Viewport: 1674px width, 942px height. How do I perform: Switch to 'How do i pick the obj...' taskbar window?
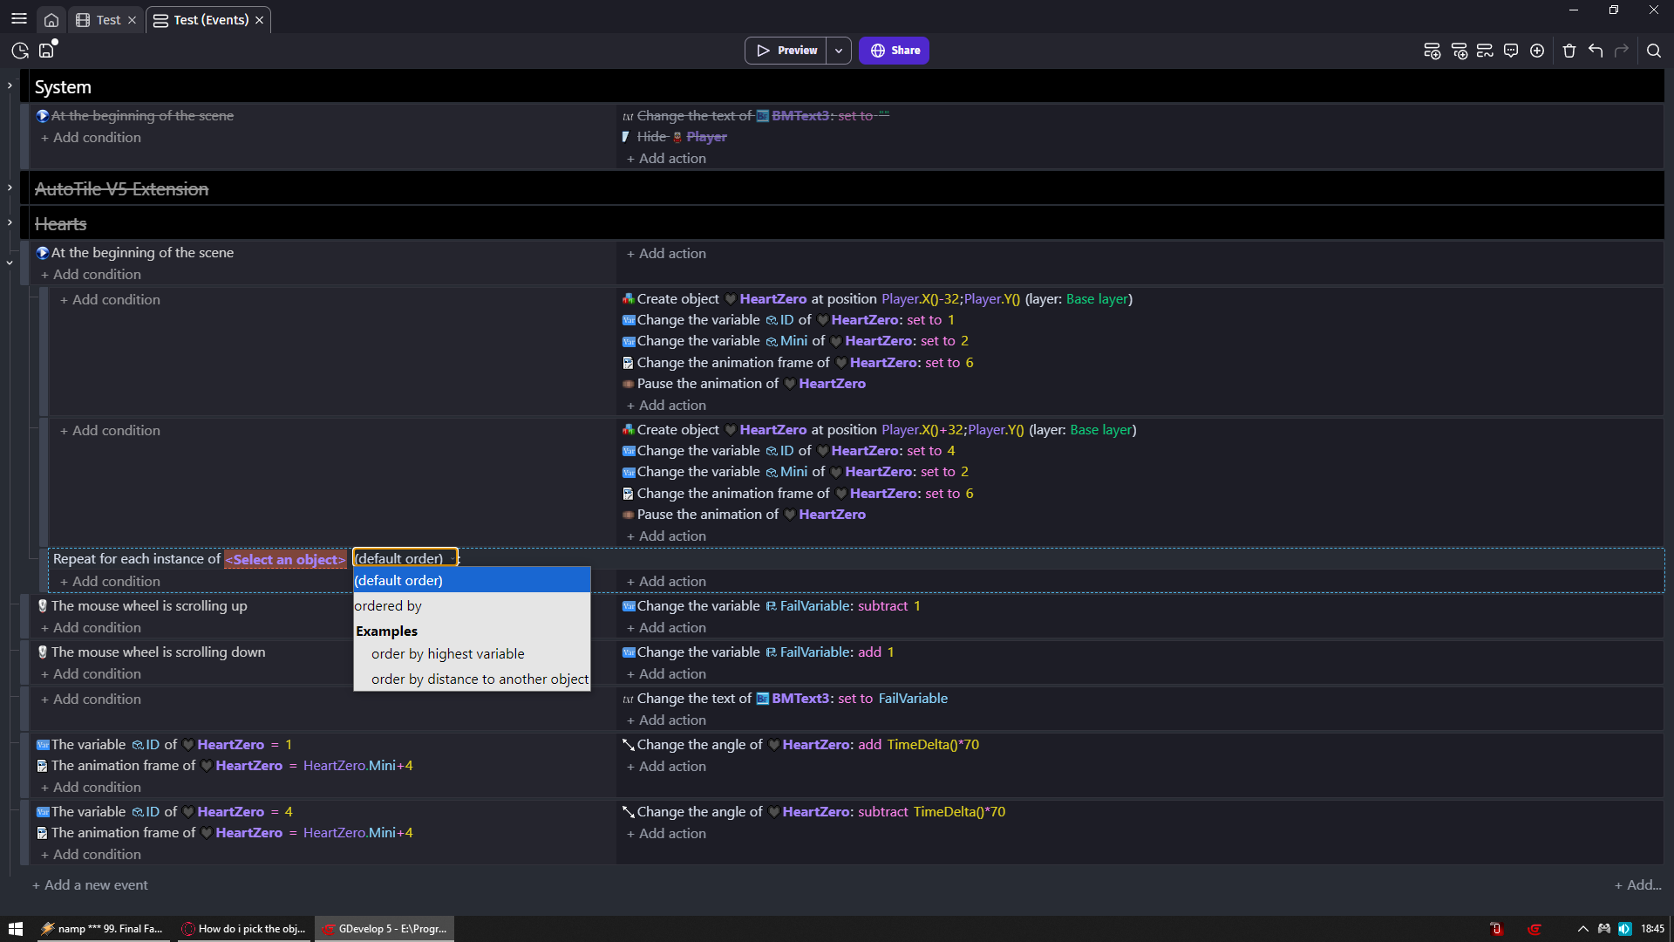tap(243, 929)
